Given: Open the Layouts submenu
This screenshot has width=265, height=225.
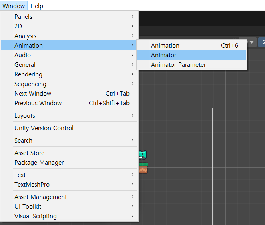Looking at the screenshot, I should pyautogui.click(x=69, y=115).
